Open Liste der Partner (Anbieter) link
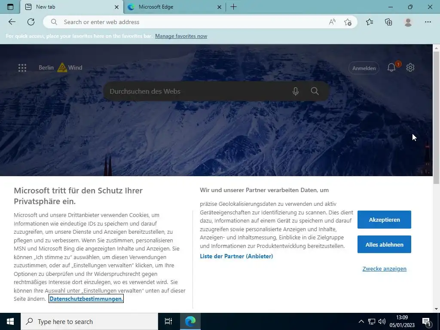This screenshot has width=440, height=330. coord(236,256)
